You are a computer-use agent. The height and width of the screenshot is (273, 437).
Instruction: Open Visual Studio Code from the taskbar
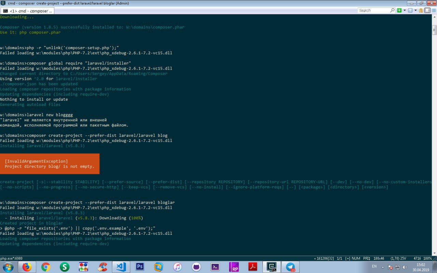click(121, 267)
